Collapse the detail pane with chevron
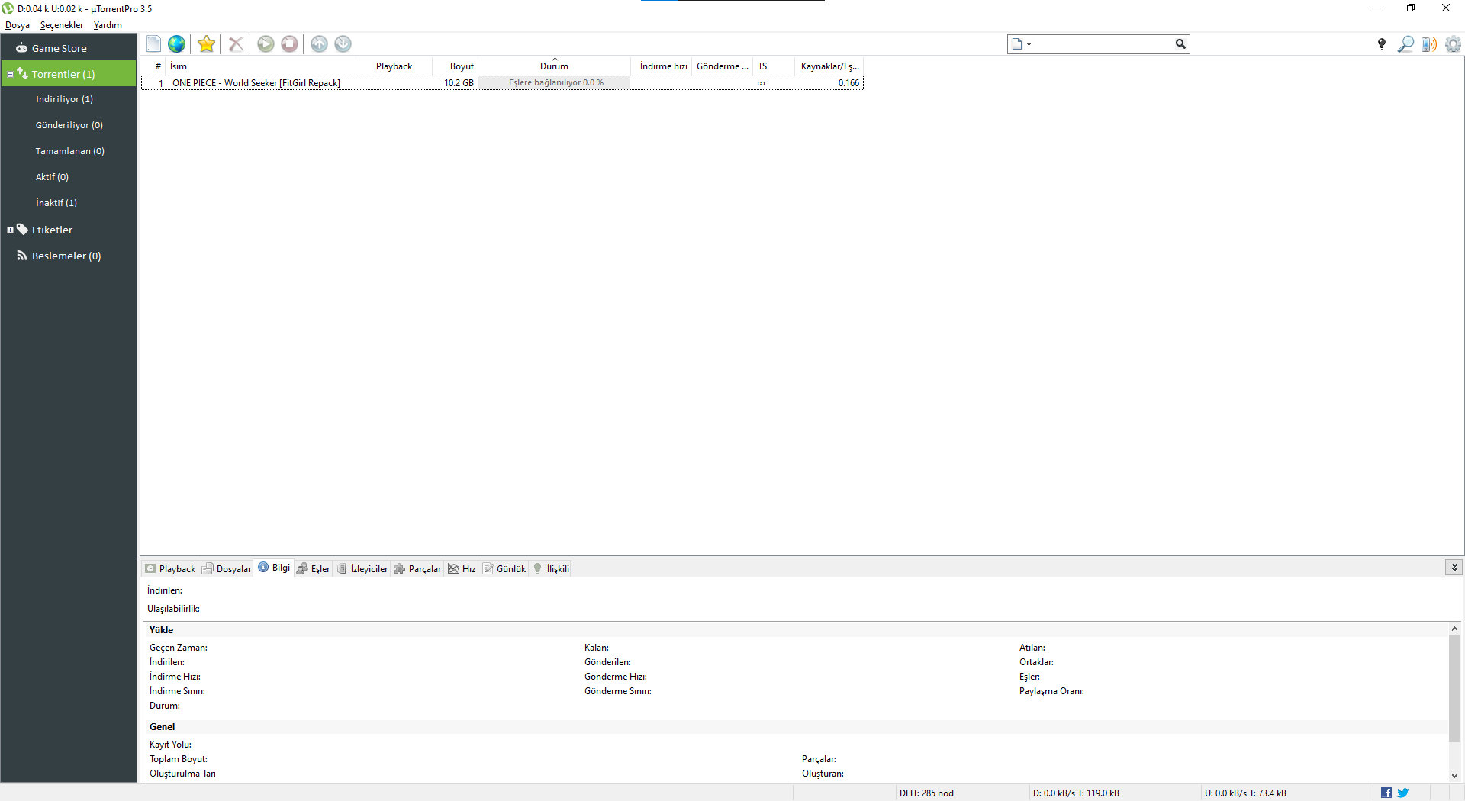 point(1454,568)
